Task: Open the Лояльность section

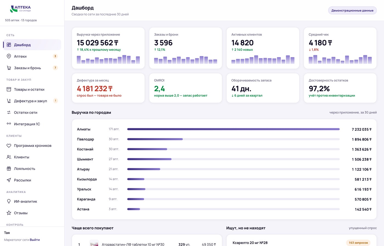Action: point(32,169)
